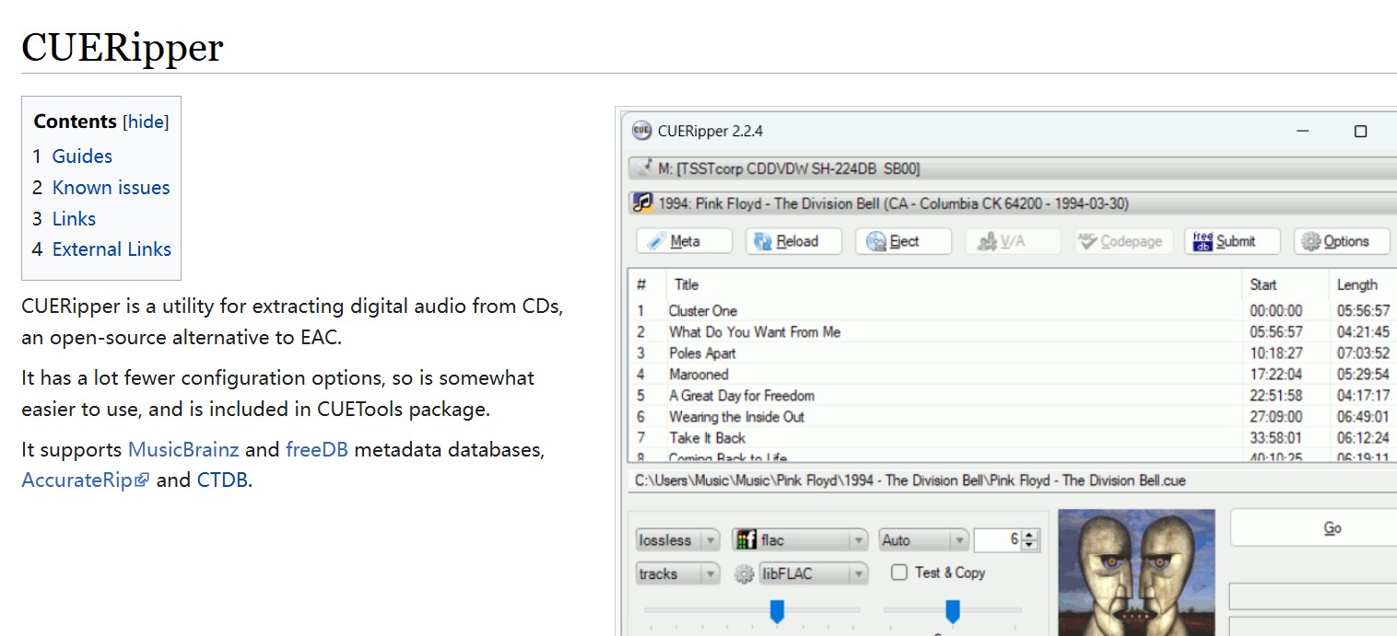Click start time "00:00:00" of Cluster One
This screenshot has width=1397, height=636.
pyautogui.click(x=1276, y=311)
